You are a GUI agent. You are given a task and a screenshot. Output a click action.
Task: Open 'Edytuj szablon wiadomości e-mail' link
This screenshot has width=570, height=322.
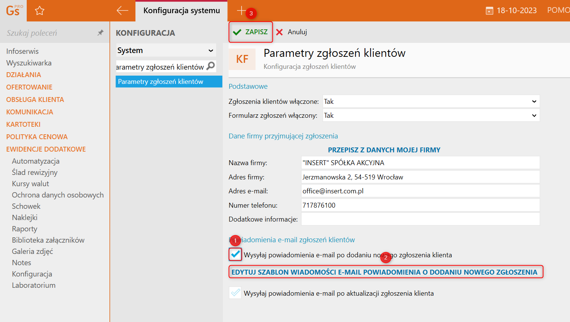384,272
